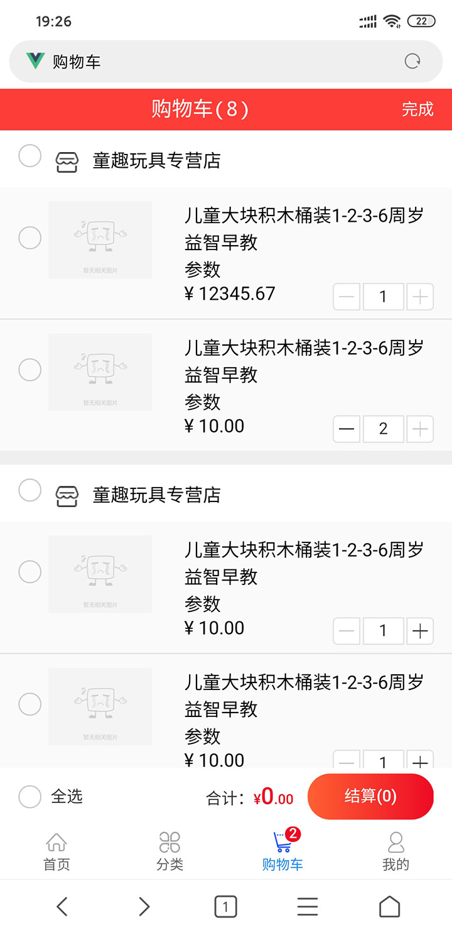Check the ¥12345.67 item's checkbox
The image size is (452, 942).
click(30, 238)
